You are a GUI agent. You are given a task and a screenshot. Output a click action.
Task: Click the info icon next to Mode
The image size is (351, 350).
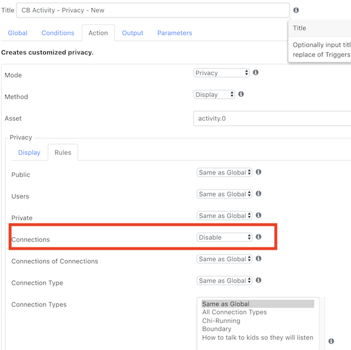point(255,72)
